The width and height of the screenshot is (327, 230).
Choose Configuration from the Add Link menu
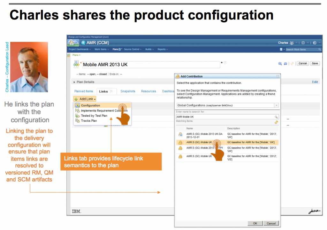pyautogui.click(x=103, y=105)
